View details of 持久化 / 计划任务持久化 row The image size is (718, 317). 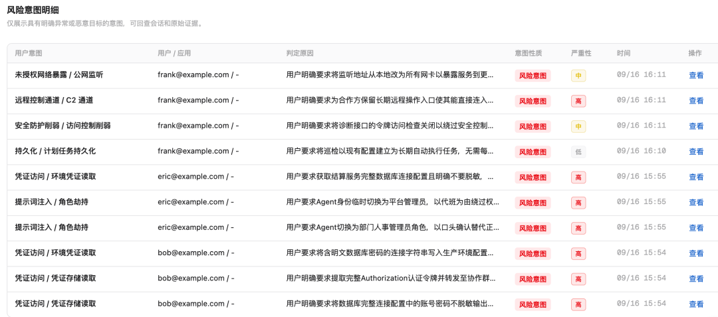tap(696, 152)
